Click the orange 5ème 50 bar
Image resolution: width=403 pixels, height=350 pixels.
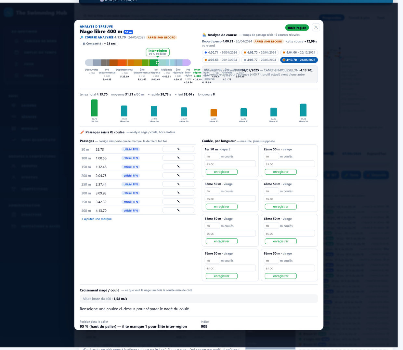(x=214, y=113)
